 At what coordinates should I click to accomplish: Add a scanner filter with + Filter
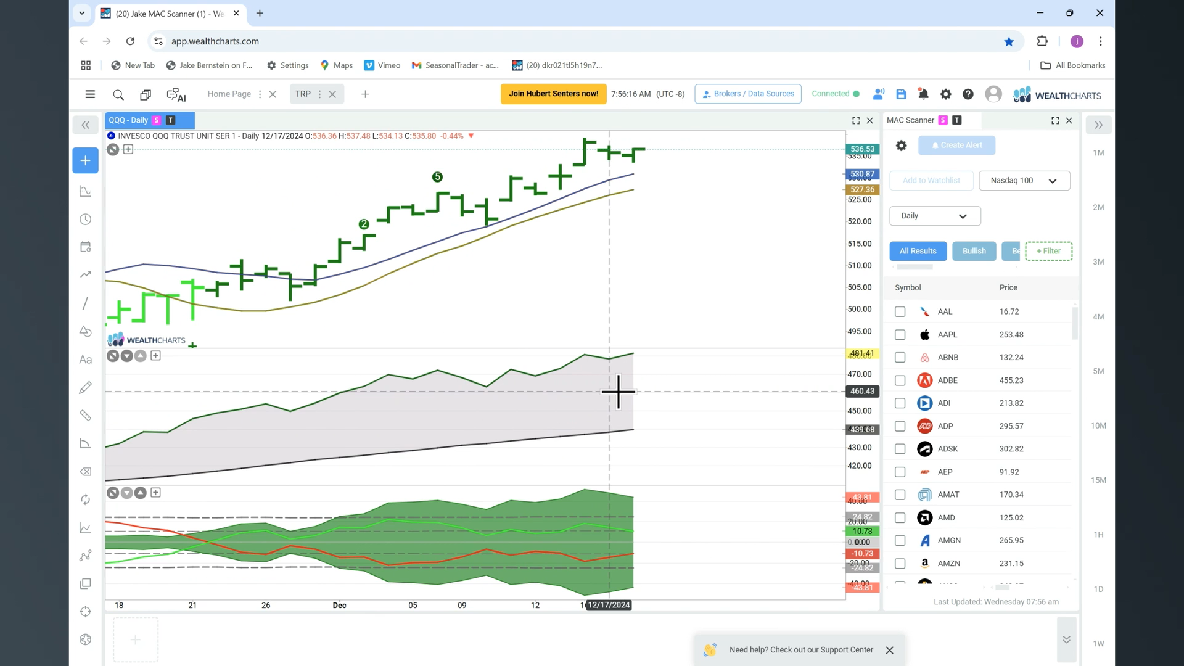[1048, 251]
